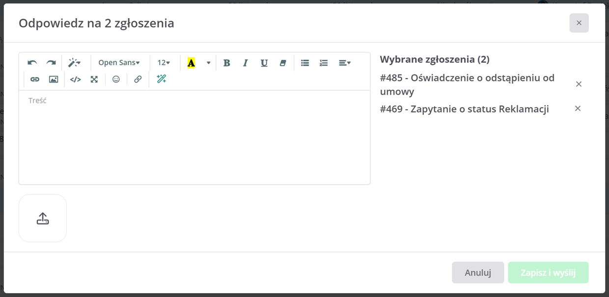Insert a picture using image icon

point(54,79)
